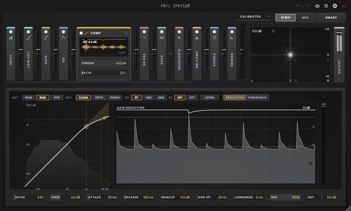Select the INPUT module bars icon
Screen dimensions: 351x211
[11, 38]
